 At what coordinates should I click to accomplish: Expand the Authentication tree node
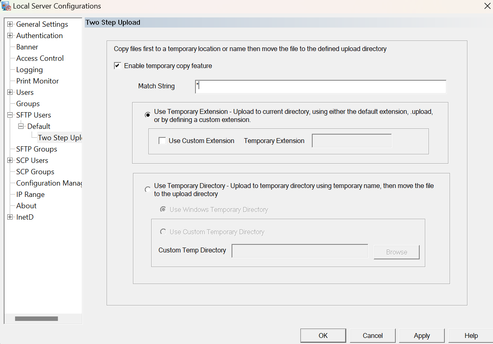point(10,36)
